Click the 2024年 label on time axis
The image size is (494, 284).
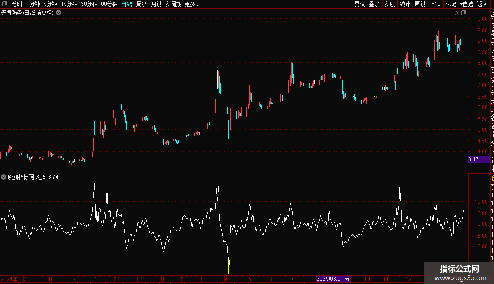coord(9,279)
